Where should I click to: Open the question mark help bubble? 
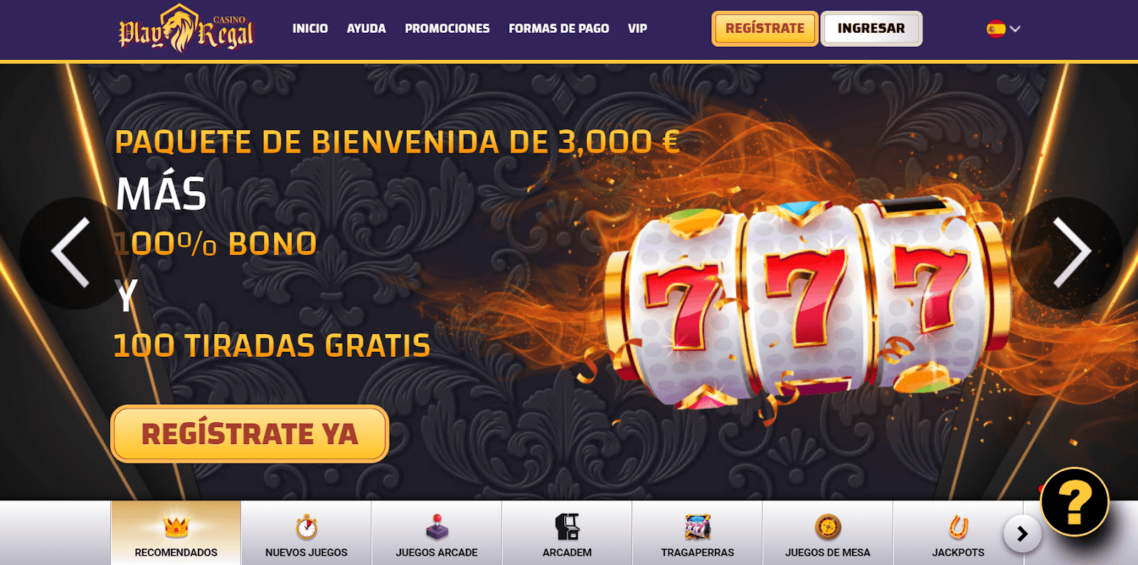point(1075,502)
